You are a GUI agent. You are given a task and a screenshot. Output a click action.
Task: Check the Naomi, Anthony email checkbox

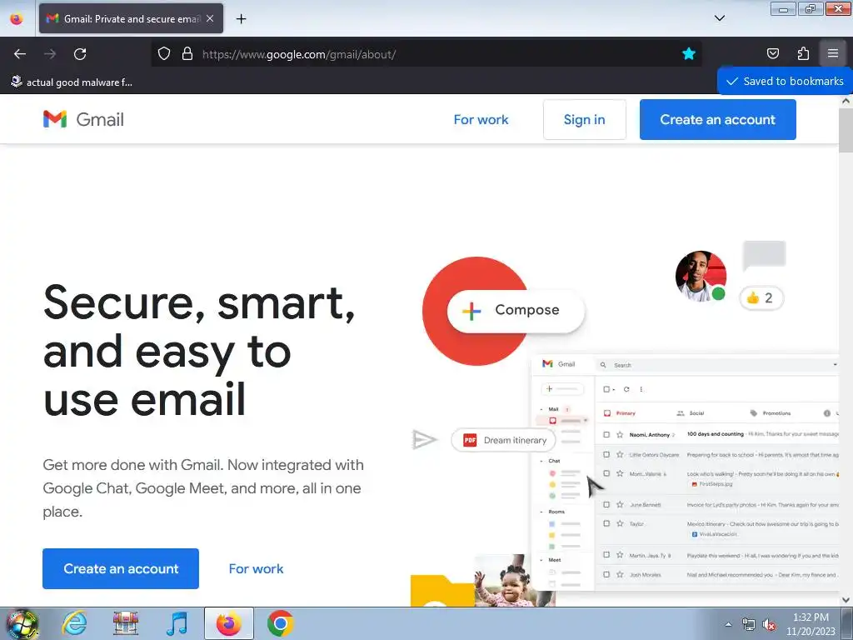(606, 434)
